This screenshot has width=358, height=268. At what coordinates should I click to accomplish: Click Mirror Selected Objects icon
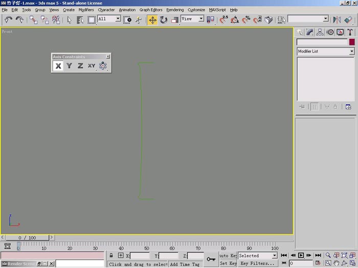(x=337, y=20)
